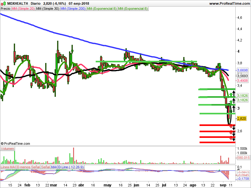
Task: Click the -0,0945 signal value tag
Action: 243,175
